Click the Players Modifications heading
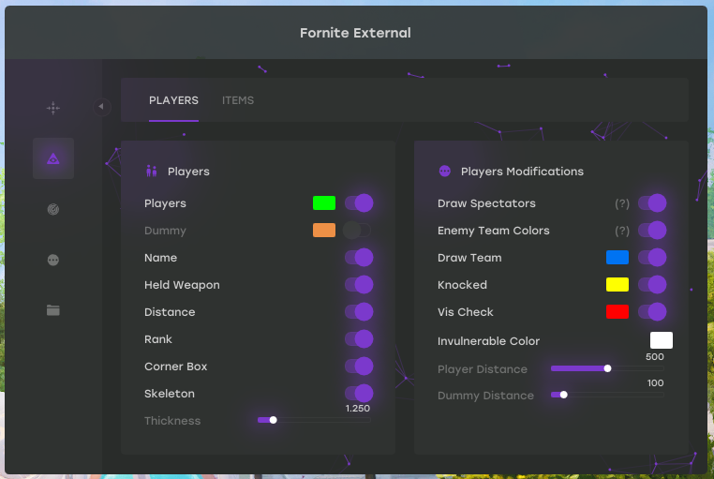This screenshot has width=714, height=479. click(522, 172)
